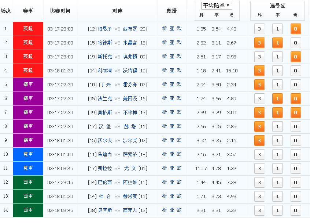Open 亚 Asian odds for match 5 门兴
This screenshot has width=310, height=223.
(x=172, y=84)
